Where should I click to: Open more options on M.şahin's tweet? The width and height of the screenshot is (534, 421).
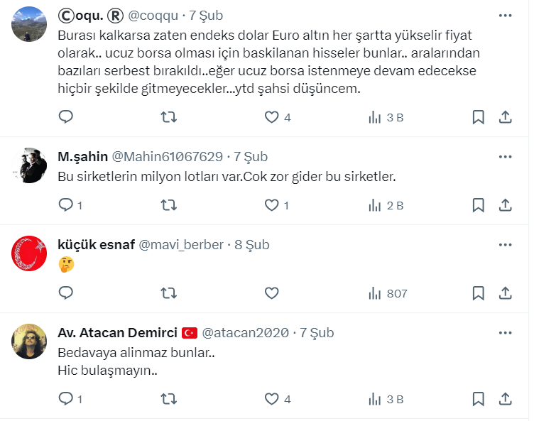[x=505, y=157]
